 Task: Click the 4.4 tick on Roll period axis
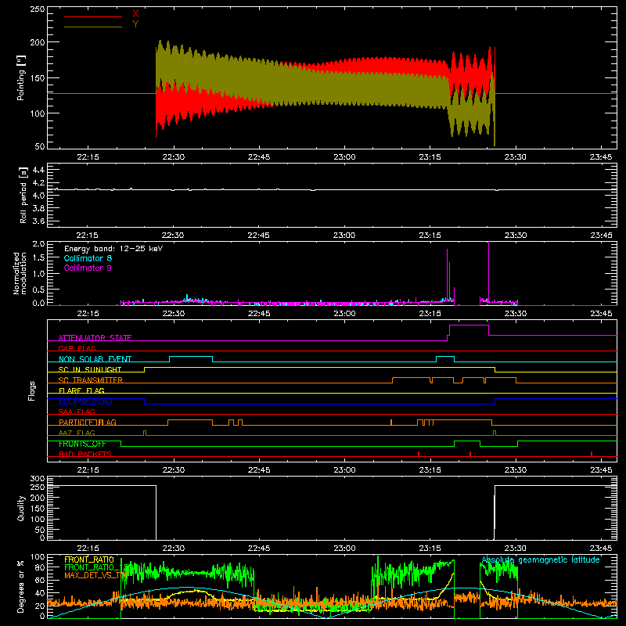pos(38,170)
